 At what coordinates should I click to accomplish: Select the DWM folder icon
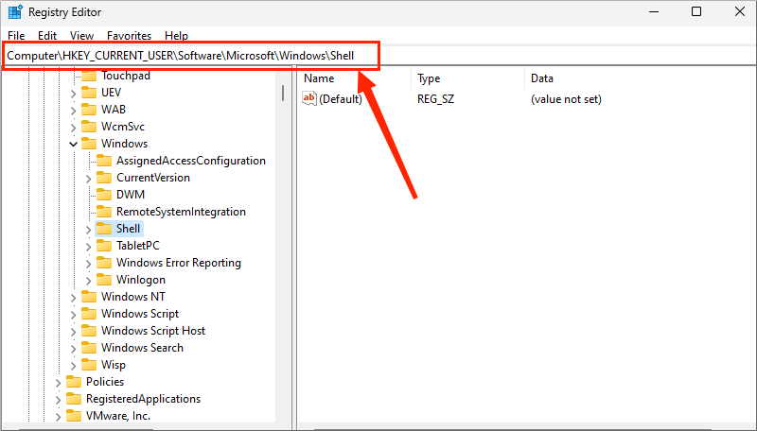[104, 195]
